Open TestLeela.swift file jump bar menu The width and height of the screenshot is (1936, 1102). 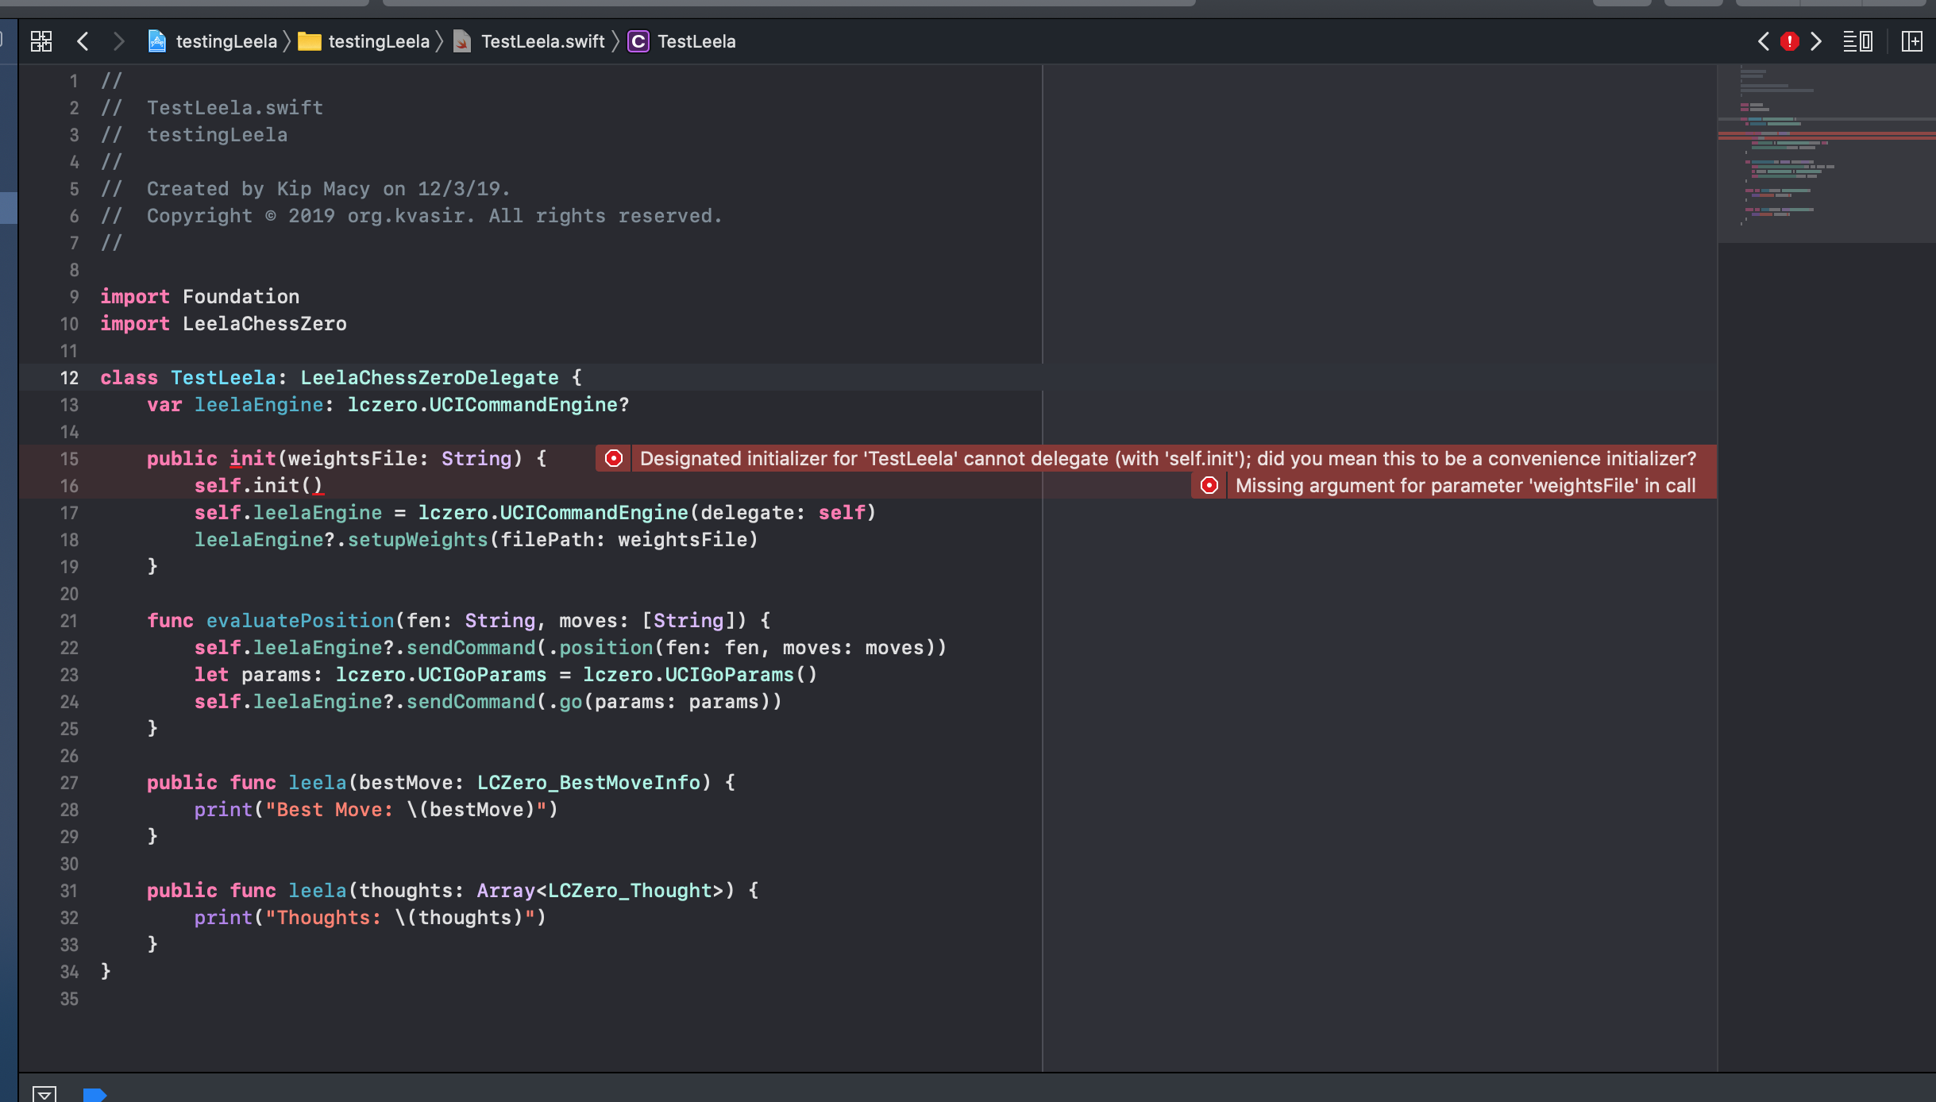[542, 41]
